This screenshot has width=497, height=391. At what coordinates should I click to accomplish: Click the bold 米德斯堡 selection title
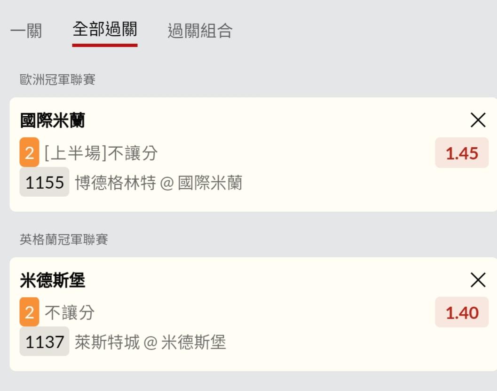click(53, 281)
